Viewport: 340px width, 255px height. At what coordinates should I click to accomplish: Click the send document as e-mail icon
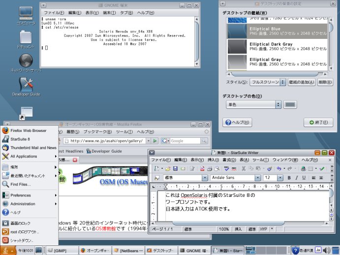click(183, 169)
